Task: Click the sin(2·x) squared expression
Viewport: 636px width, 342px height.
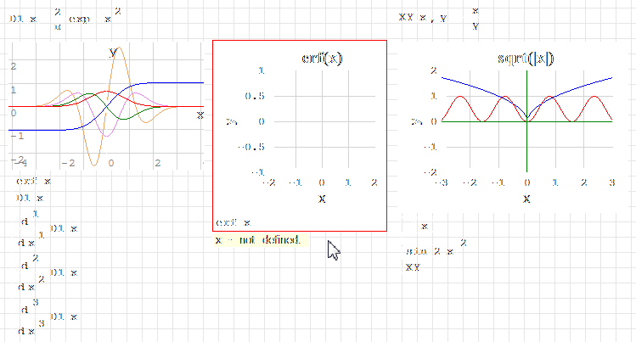Action: tap(436, 249)
